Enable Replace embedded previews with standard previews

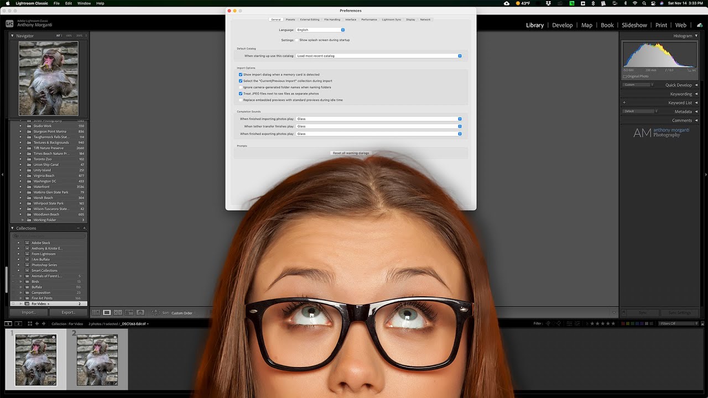(241, 100)
